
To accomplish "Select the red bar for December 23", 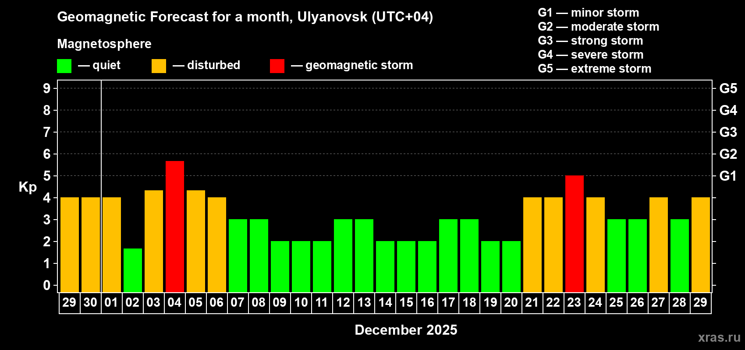I will [x=575, y=234].
